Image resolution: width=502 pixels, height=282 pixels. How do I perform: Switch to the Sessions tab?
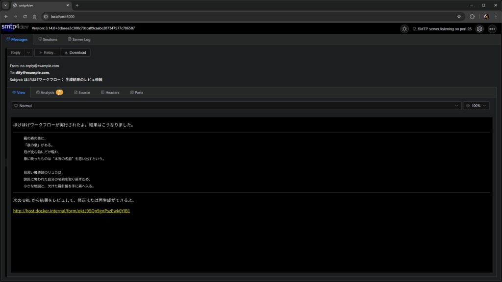coord(48,39)
